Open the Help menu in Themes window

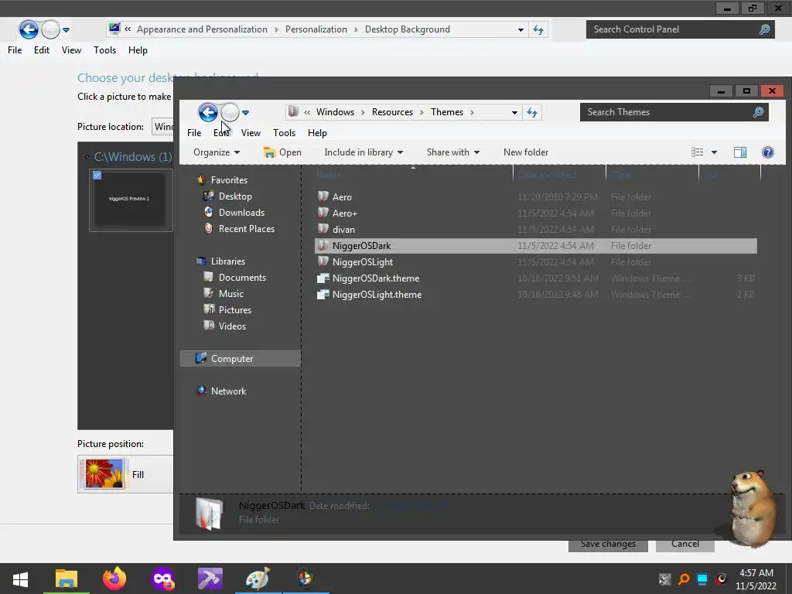pyautogui.click(x=317, y=133)
